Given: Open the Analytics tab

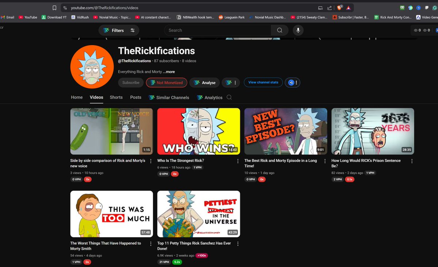Looking at the screenshot, I should tap(210, 98).
